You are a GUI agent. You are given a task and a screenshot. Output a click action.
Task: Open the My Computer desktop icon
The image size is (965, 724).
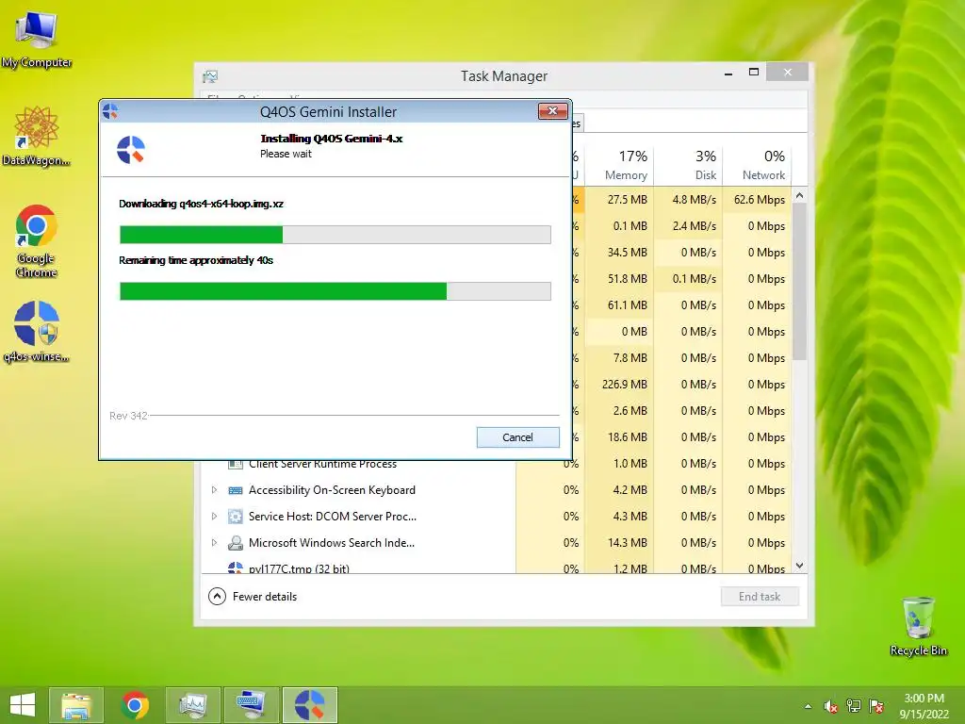[37, 38]
